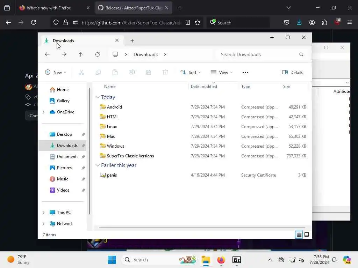Select the Windows zip file
This screenshot has width=358, height=268.
click(202, 146)
